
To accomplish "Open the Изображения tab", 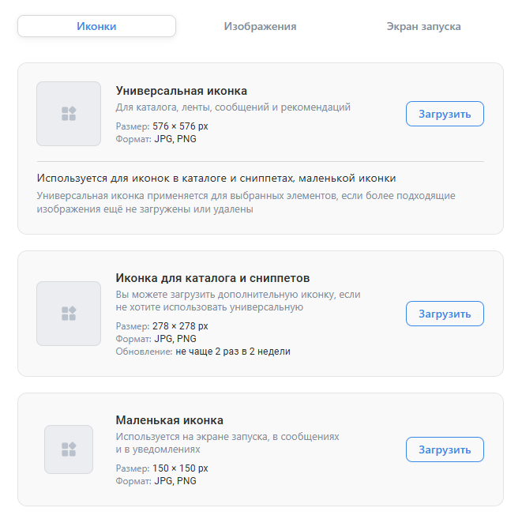I will 260,26.
